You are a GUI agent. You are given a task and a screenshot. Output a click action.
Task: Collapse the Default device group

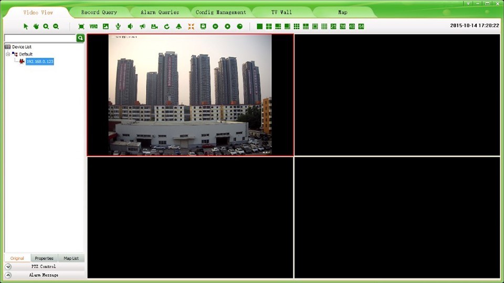(x=8, y=54)
